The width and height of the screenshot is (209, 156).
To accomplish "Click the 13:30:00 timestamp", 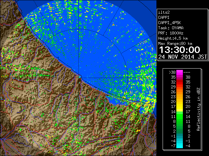I will (180, 50).
